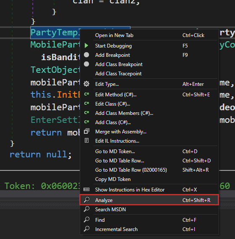The image size is (235, 239).
Task: Select Add Class Breakpoint
Action: (x=149, y=64)
